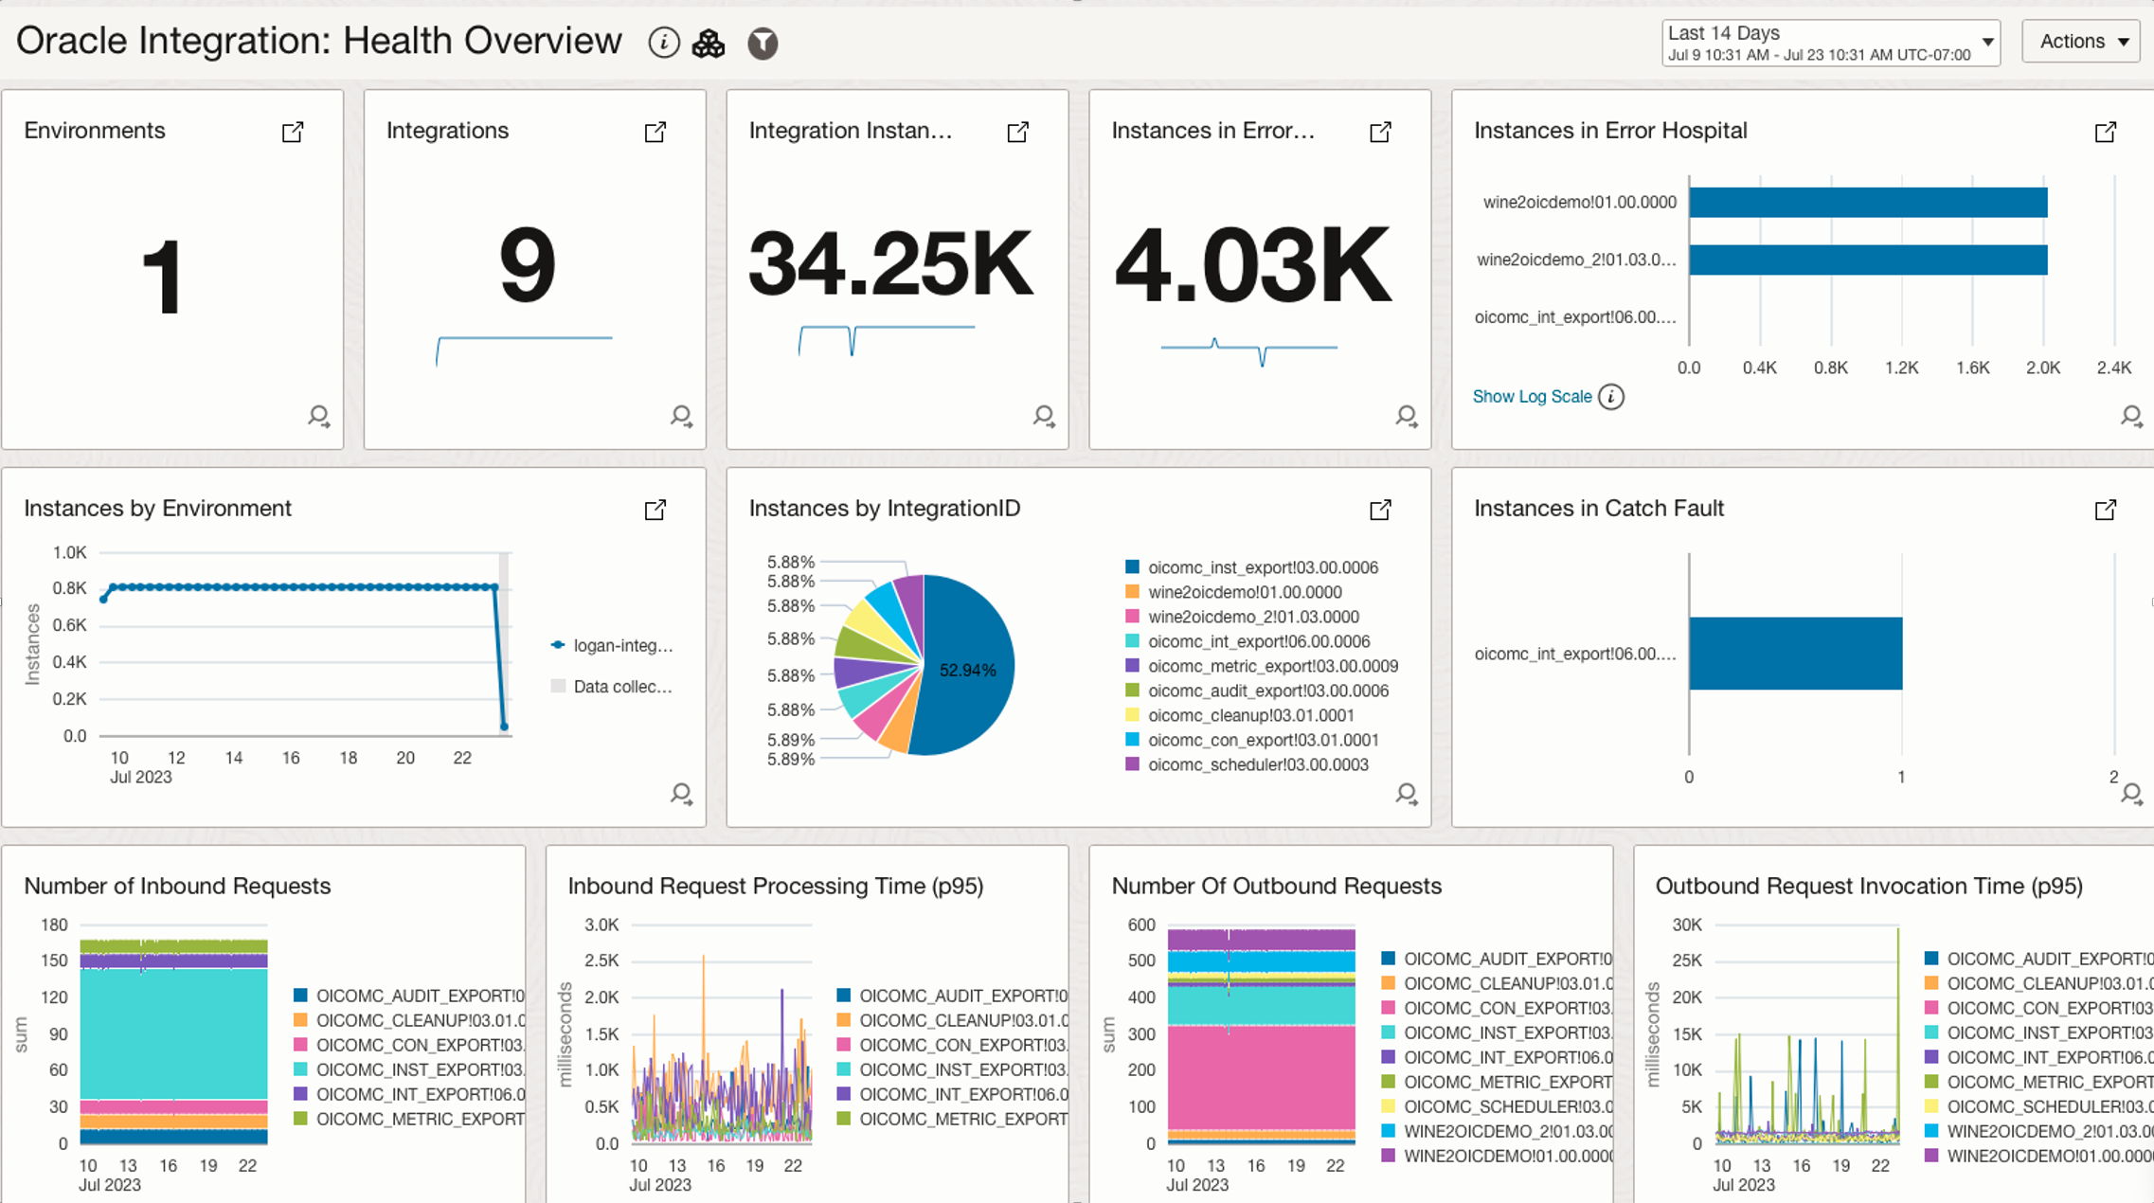Toggle the wine2oicdemo!01.00.0000 legend entry
2154x1203 pixels.
(x=1245, y=592)
